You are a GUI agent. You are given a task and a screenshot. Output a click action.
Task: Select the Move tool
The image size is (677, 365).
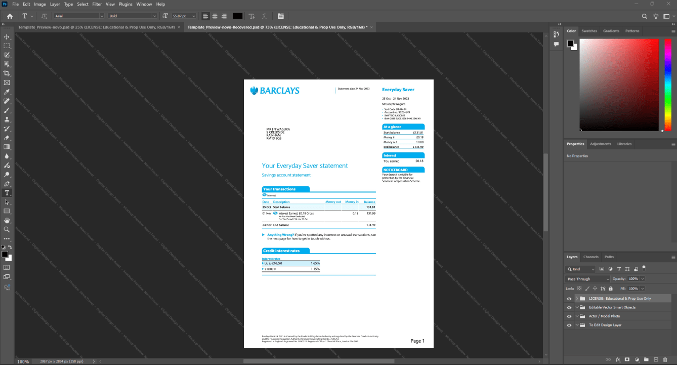[x=7, y=37]
